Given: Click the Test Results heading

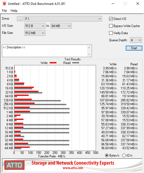Looking at the screenshot, I should pyautogui.click(x=73, y=59).
